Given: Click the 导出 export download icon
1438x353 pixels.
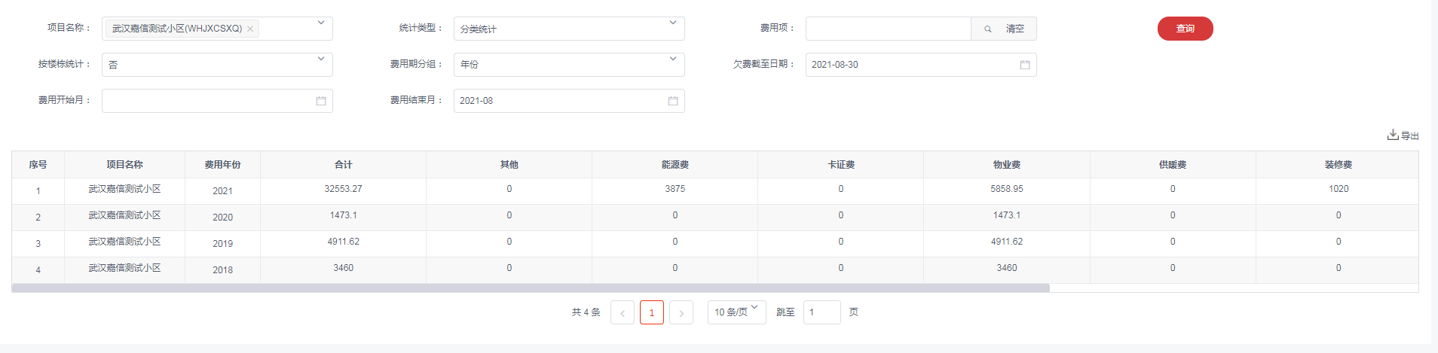Looking at the screenshot, I should pyautogui.click(x=1393, y=135).
